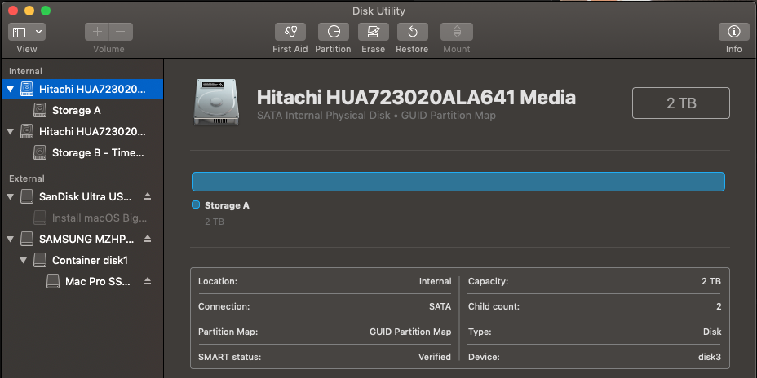Open the Partition tool
Screen dimensions: 757x378
[x=333, y=33]
